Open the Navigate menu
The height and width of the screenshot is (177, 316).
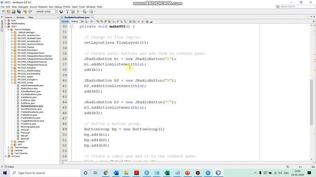[x=23, y=7]
